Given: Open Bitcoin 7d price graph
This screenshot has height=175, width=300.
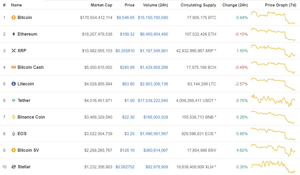Looking at the screenshot, I should point(273,17).
